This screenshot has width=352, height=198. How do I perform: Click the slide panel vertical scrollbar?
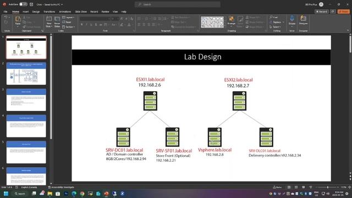point(51,87)
